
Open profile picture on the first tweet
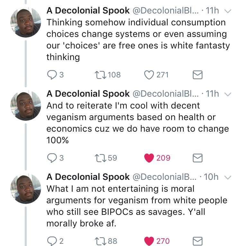26,22
